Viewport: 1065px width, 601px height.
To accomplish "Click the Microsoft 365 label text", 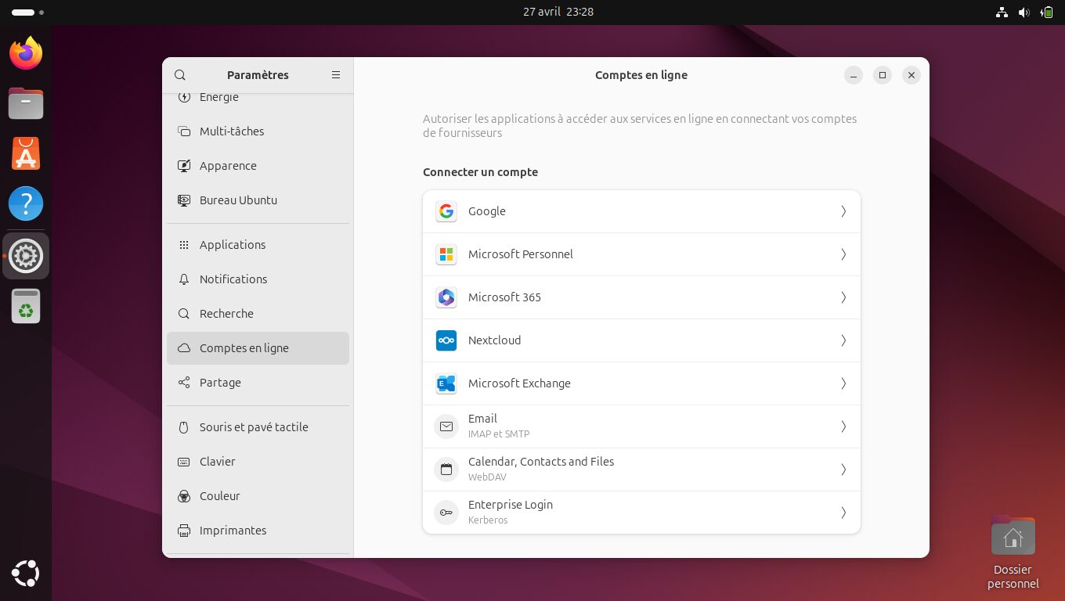I will [x=504, y=297].
